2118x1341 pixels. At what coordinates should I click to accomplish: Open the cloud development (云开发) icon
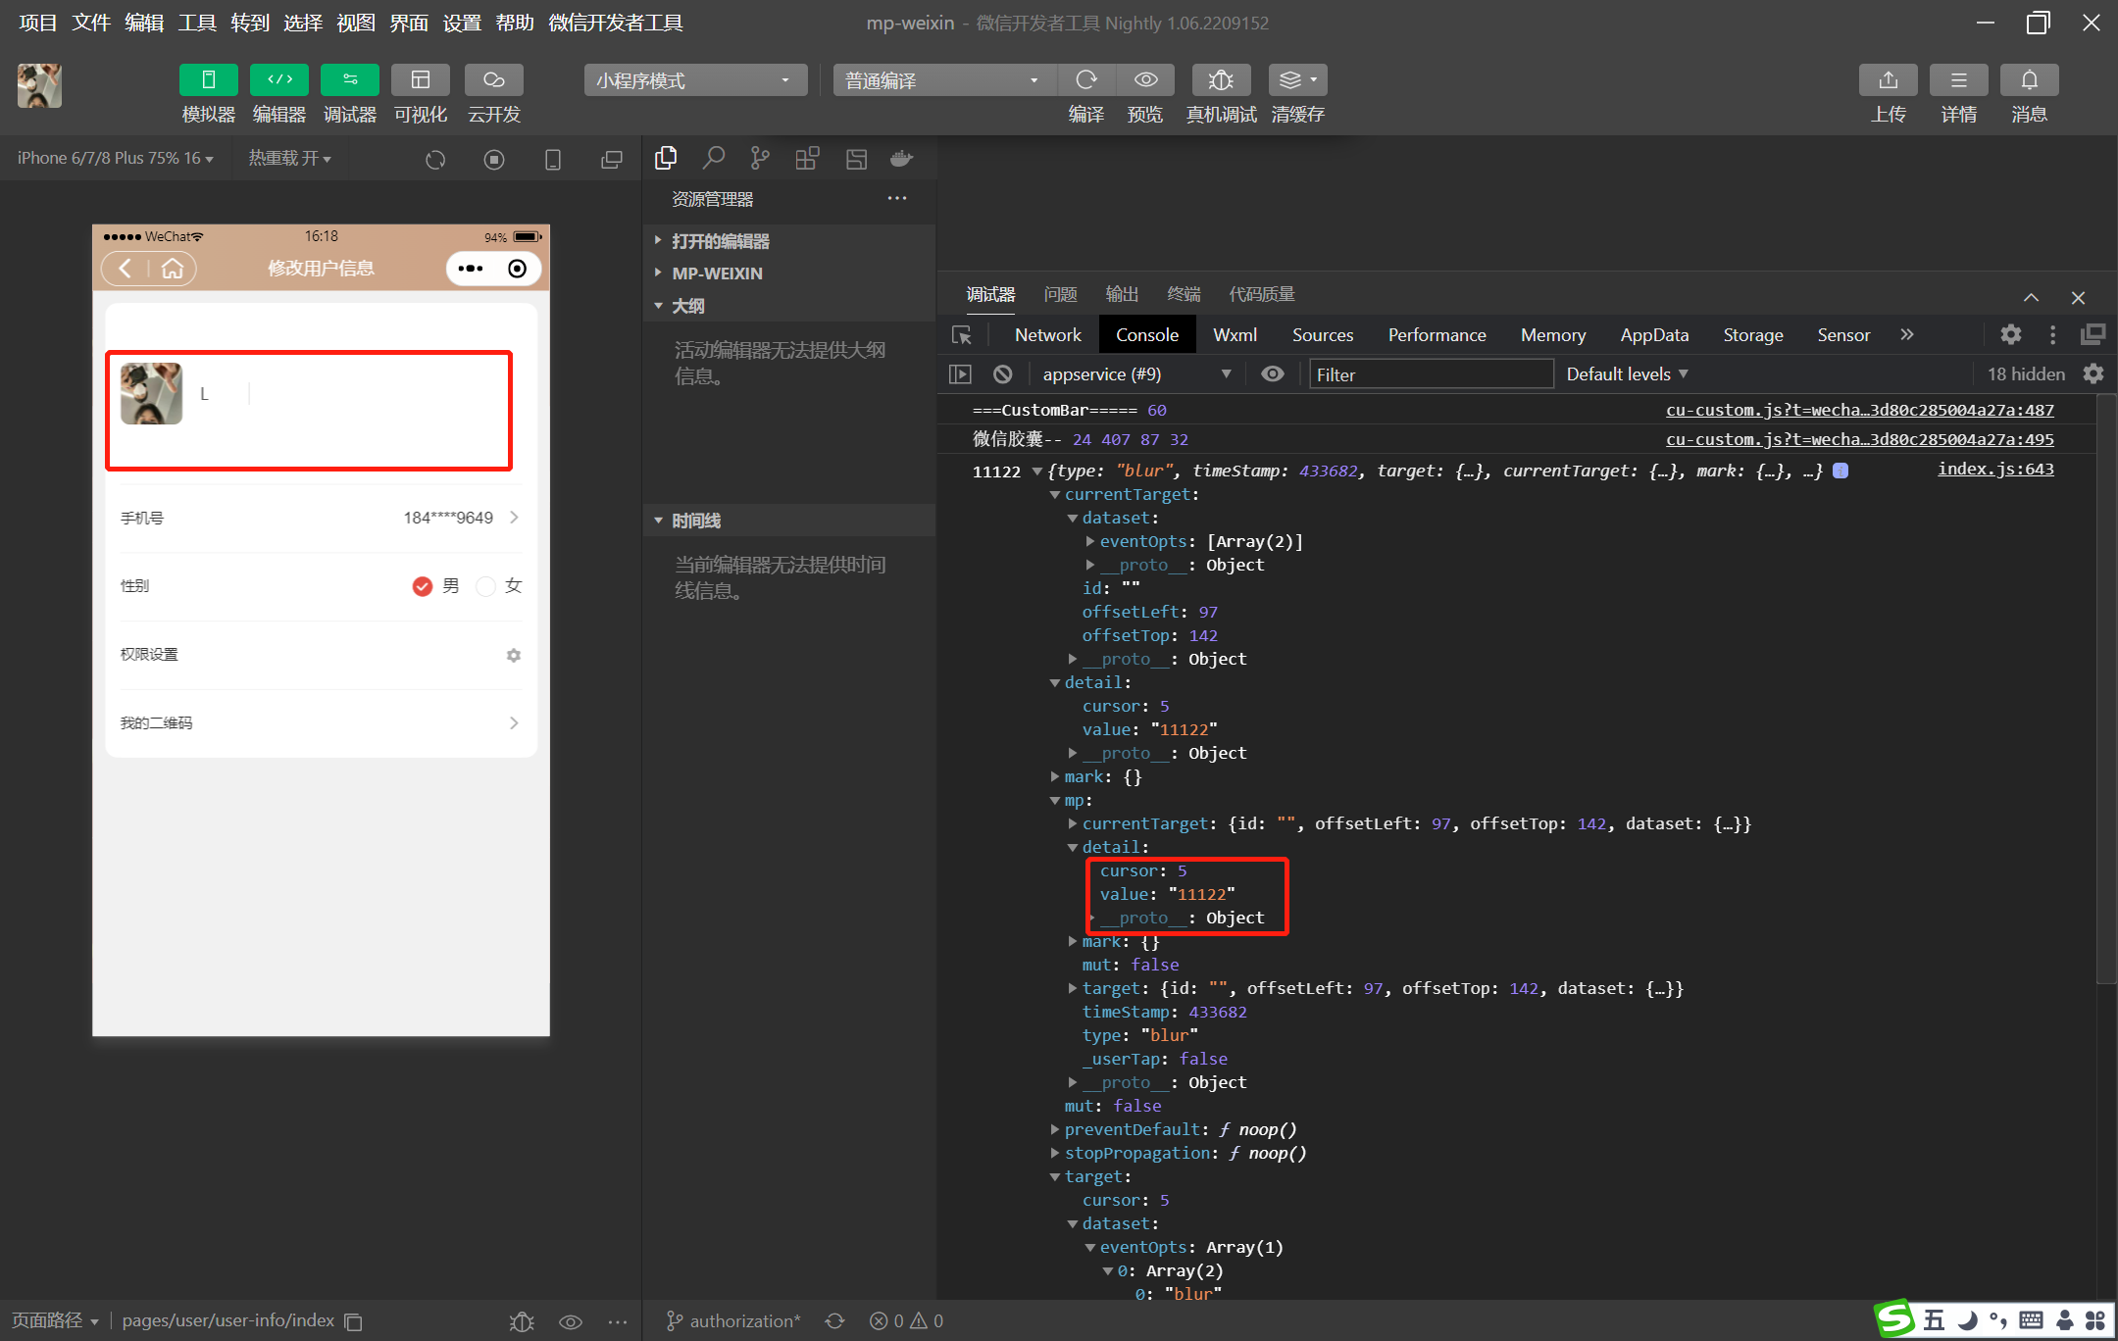(493, 80)
